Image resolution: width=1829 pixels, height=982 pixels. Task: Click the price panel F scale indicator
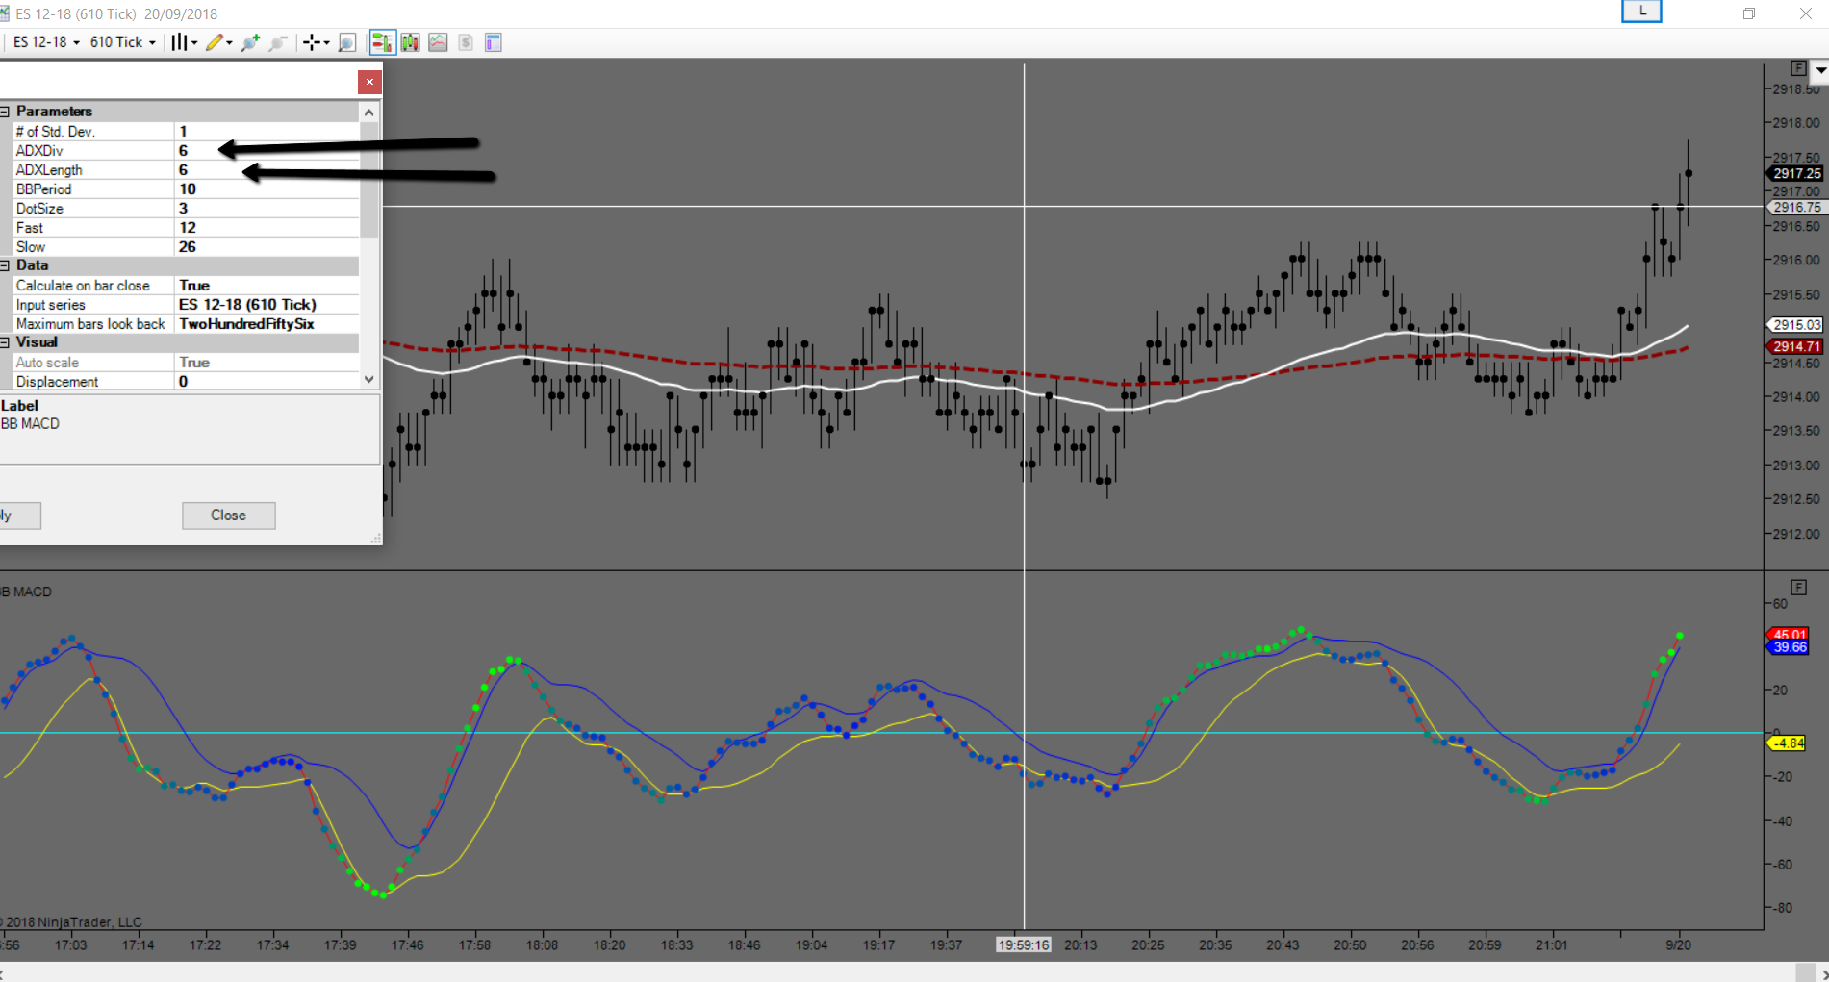click(1797, 68)
